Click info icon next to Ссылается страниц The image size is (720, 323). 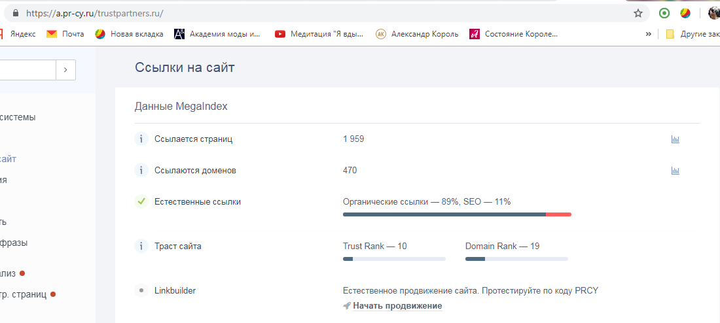(x=141, y=139)
